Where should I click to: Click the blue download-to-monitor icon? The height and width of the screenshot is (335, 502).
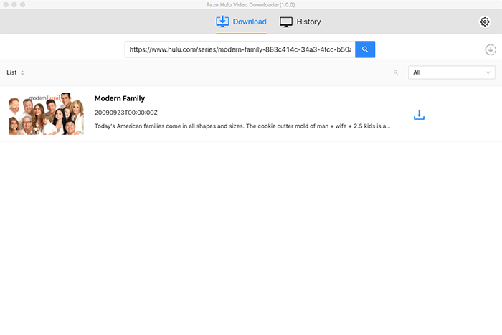coord(222,22)
